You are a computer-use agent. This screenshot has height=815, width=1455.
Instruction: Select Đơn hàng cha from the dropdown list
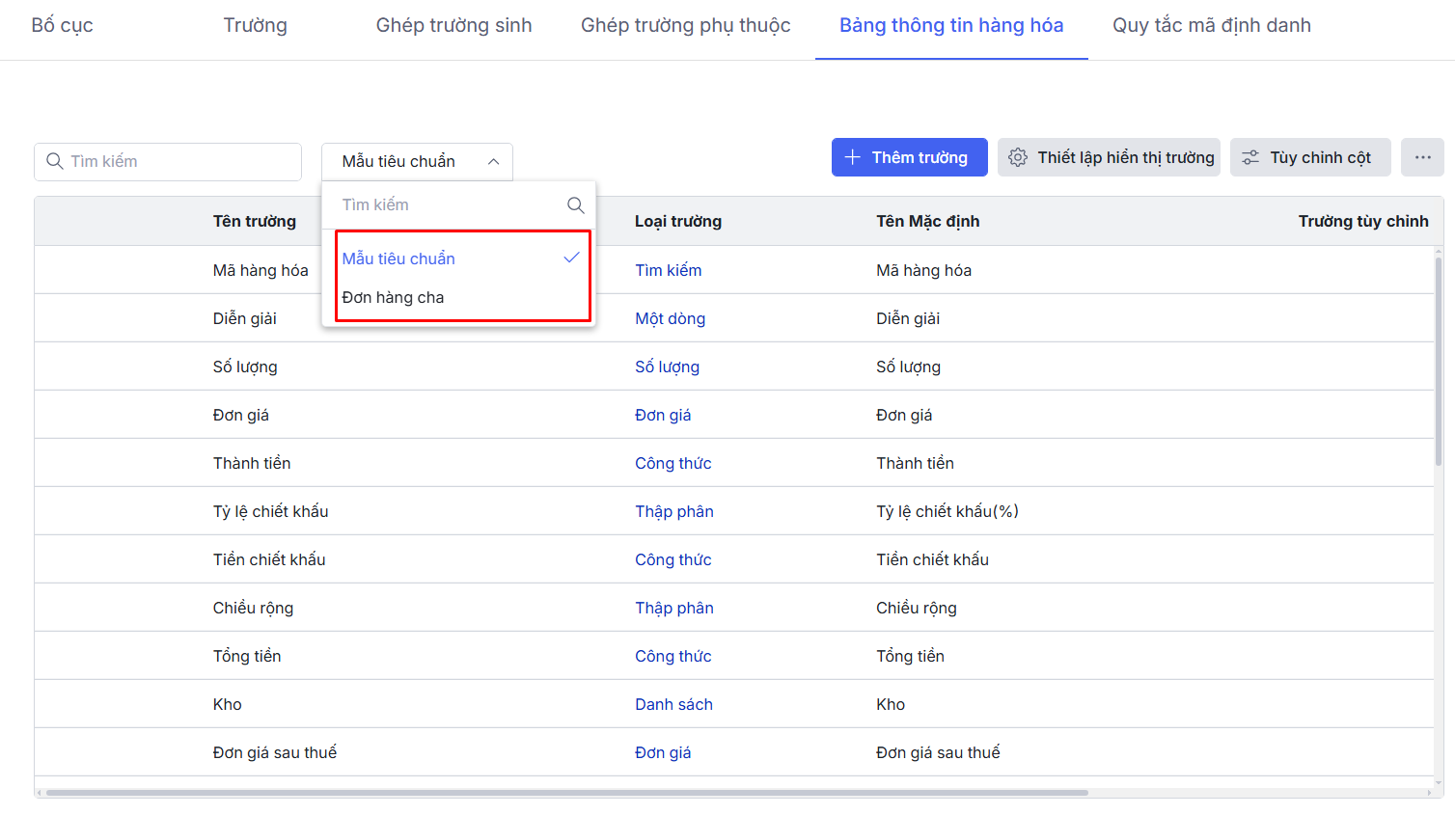click(393, 297)
